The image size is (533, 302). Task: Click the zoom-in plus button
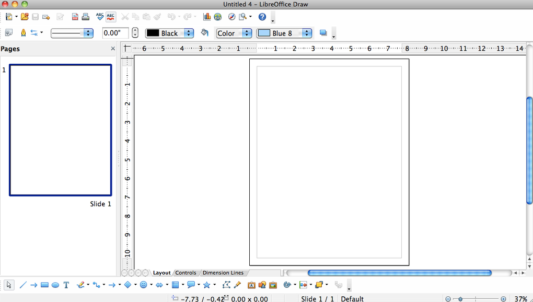point(503,299)
